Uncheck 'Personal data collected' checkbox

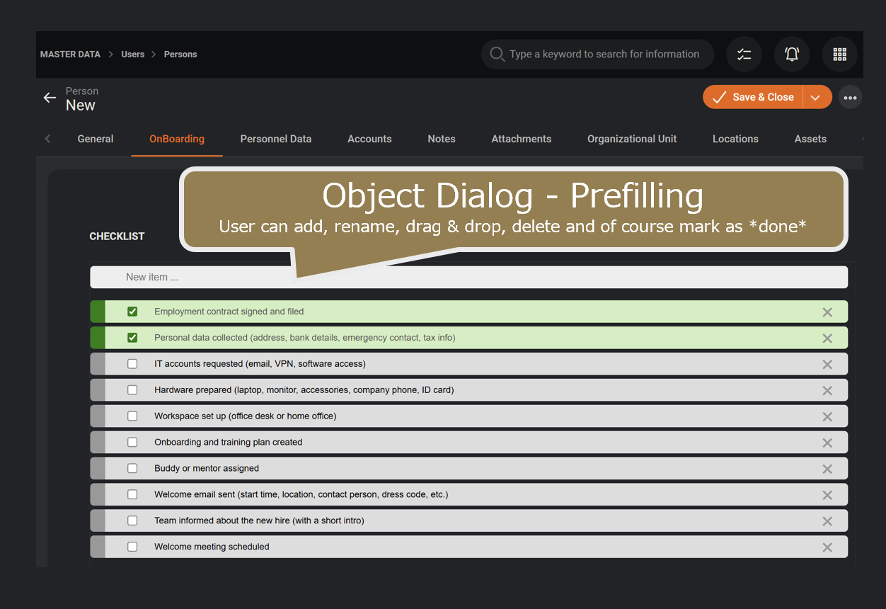click(x=132, y=338)
